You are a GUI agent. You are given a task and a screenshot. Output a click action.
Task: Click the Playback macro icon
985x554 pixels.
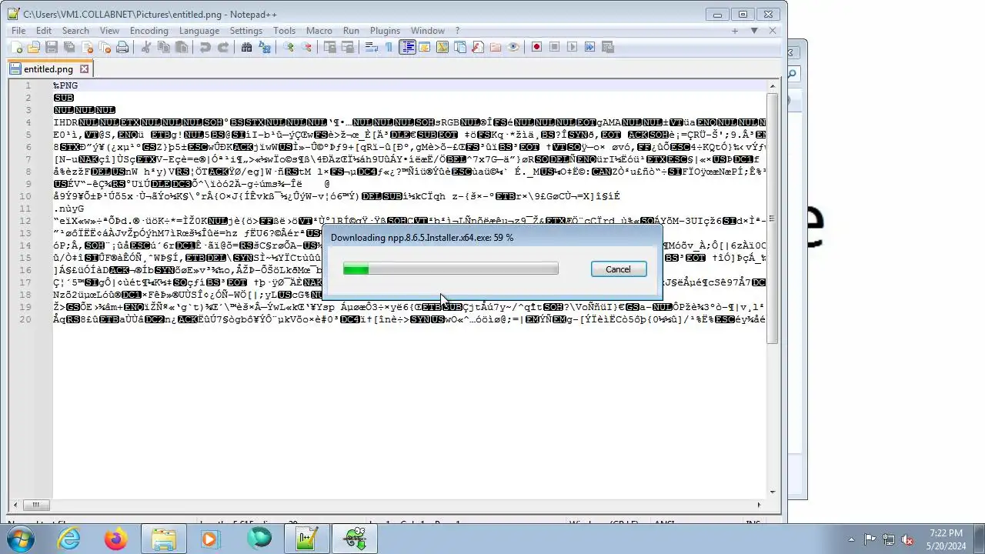[x=572, y=47]
